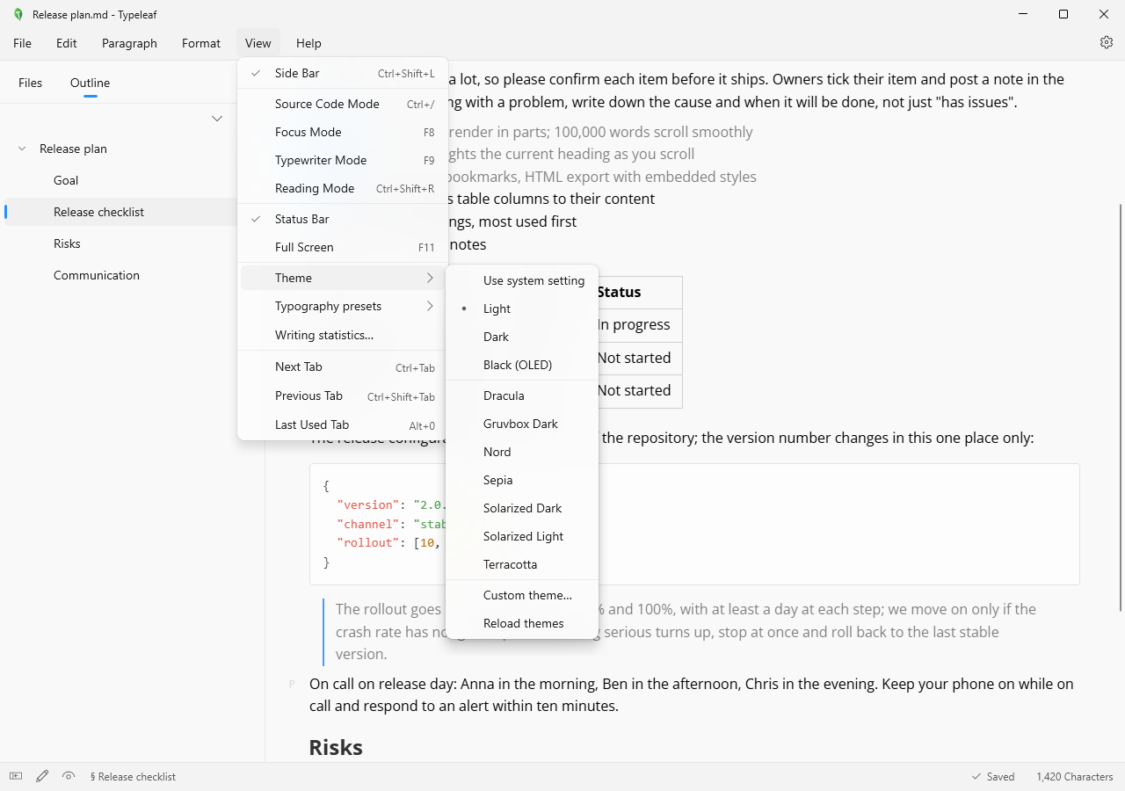
Task: Jump to Risks in outline
Action: tap(67, 243)
